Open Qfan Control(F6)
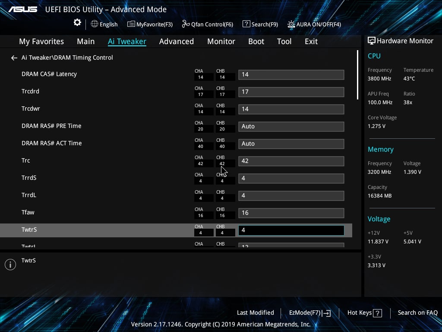442x332 pixels. point(208,24)
